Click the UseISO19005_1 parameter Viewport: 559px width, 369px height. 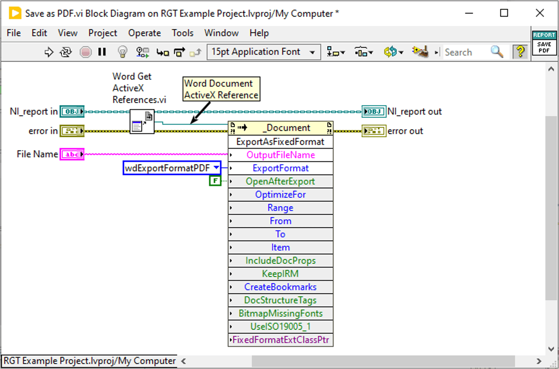(x=281, y=327)
